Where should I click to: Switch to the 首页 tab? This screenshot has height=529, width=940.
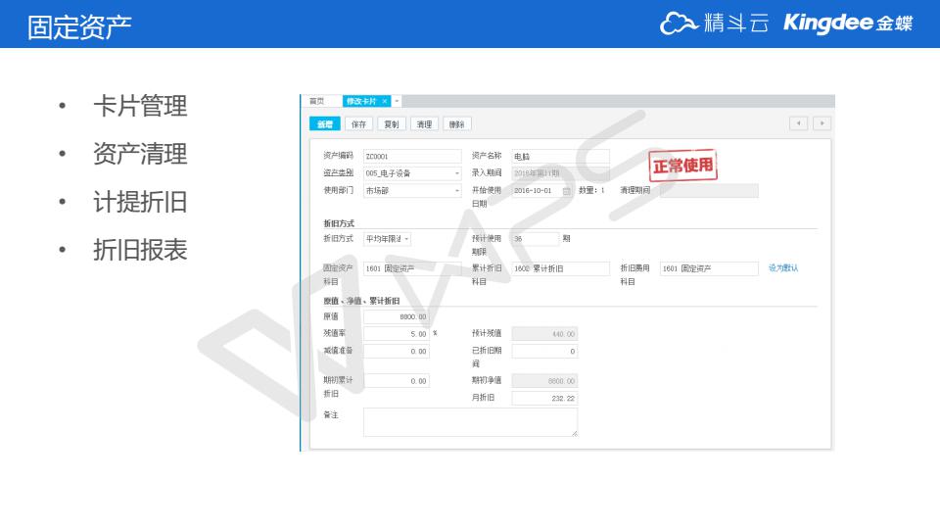316,101
